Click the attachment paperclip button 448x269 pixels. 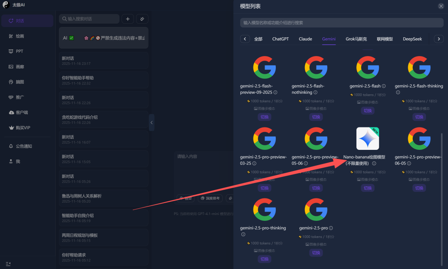(230, 198)
